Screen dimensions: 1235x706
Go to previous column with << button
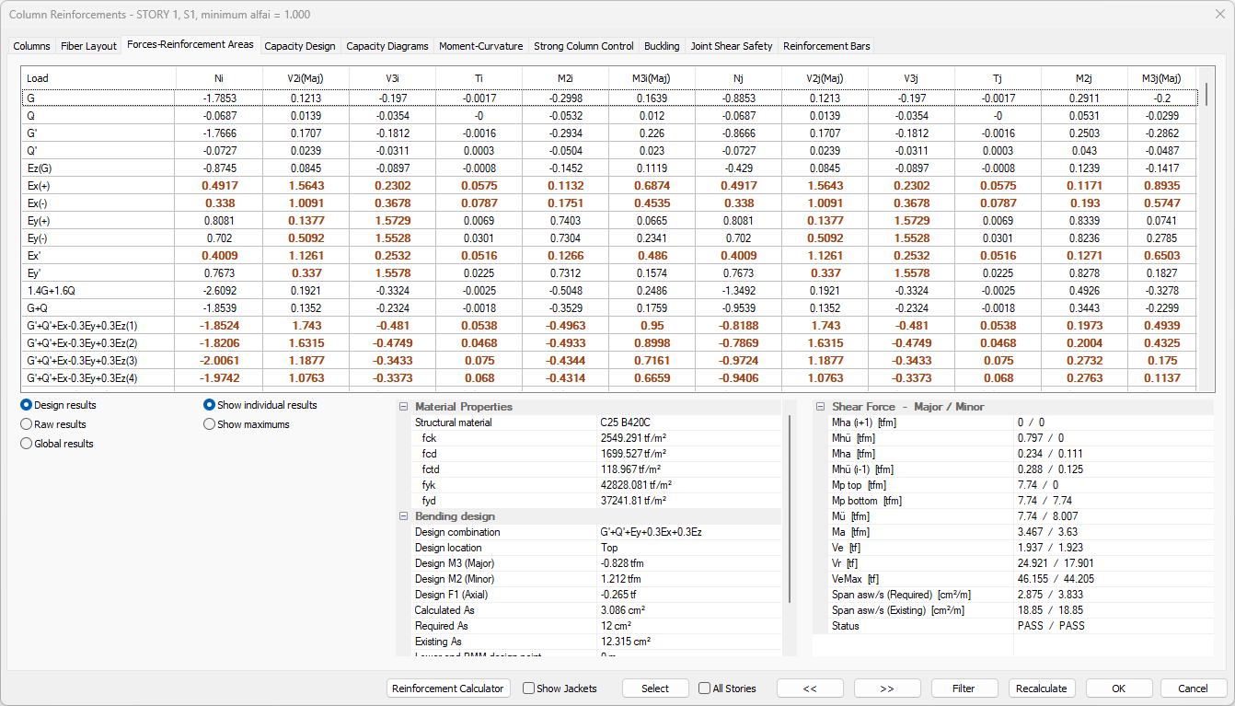(810, 689)
